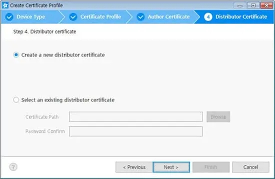Image resolution: width=275 pixels, height=179 pixels.
Task: Click the Browse button for certificate path
Action: (218, 117)
